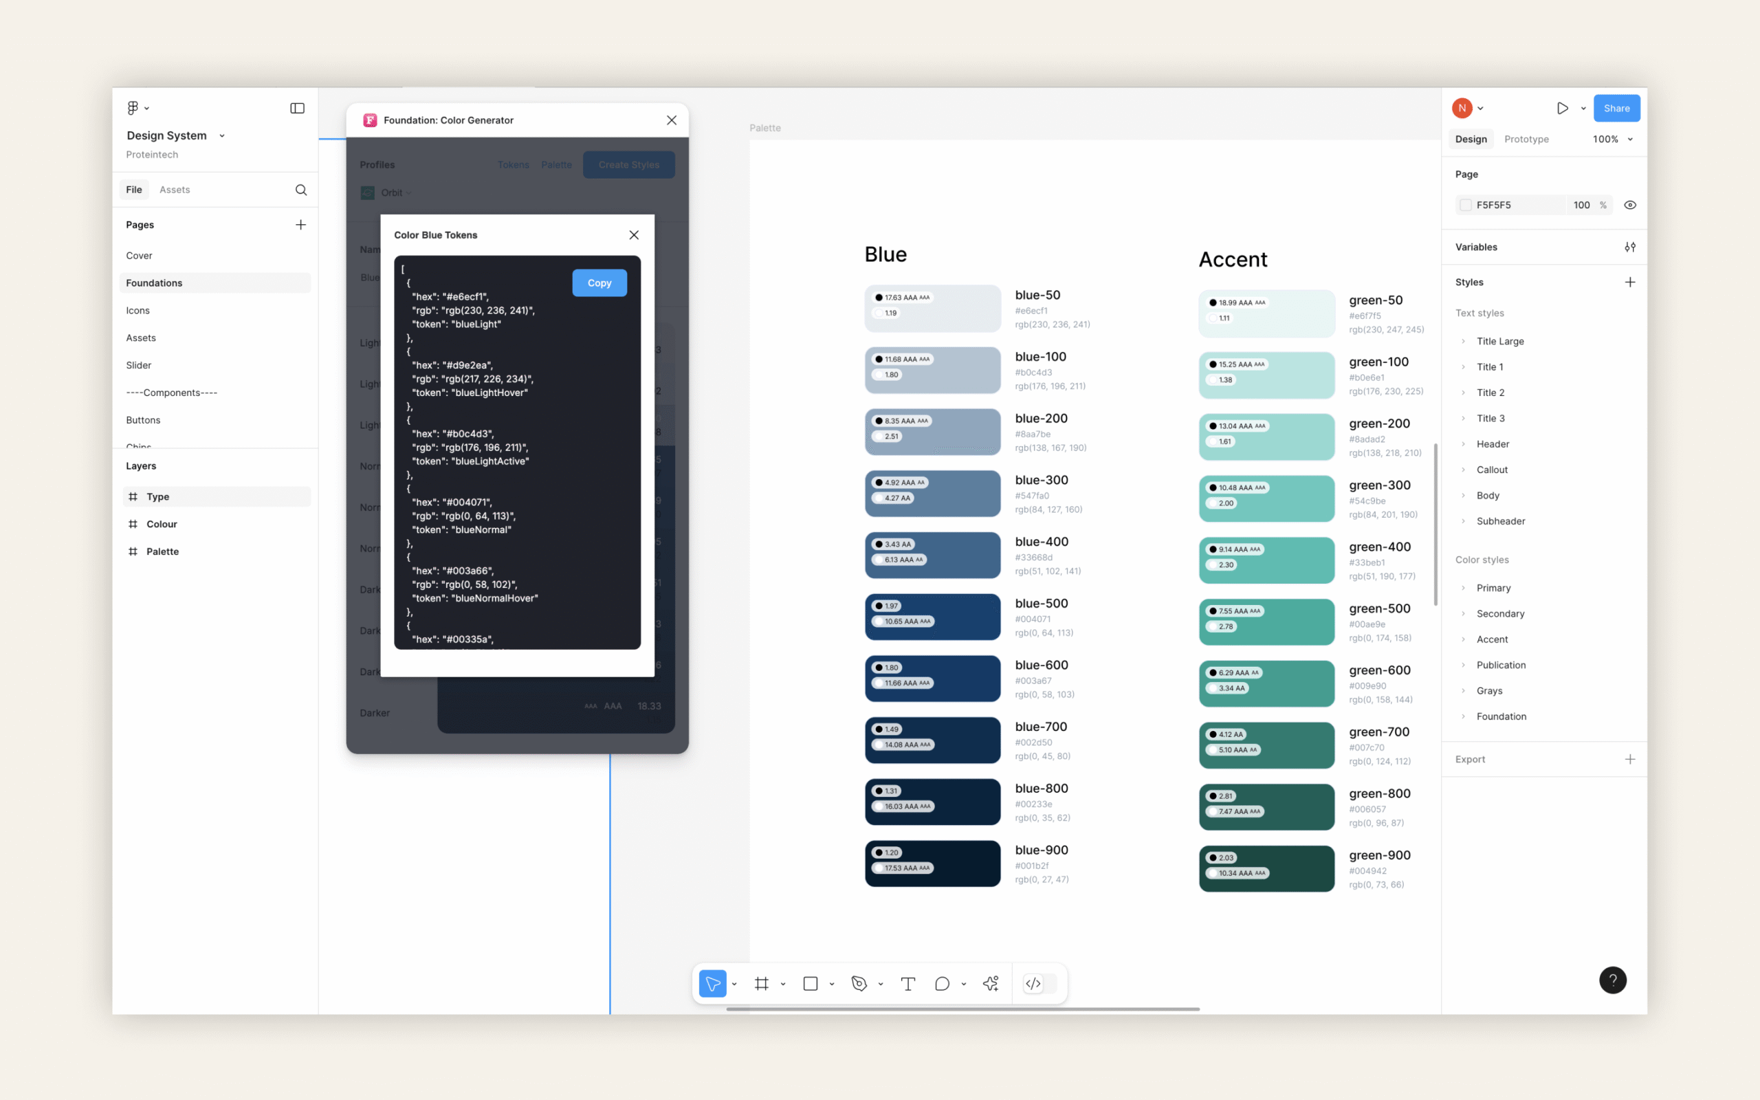This screenshot has height=1100, width=1760.
Task: Click the Tokens link in plugin
Action: [x=513, y=165]
